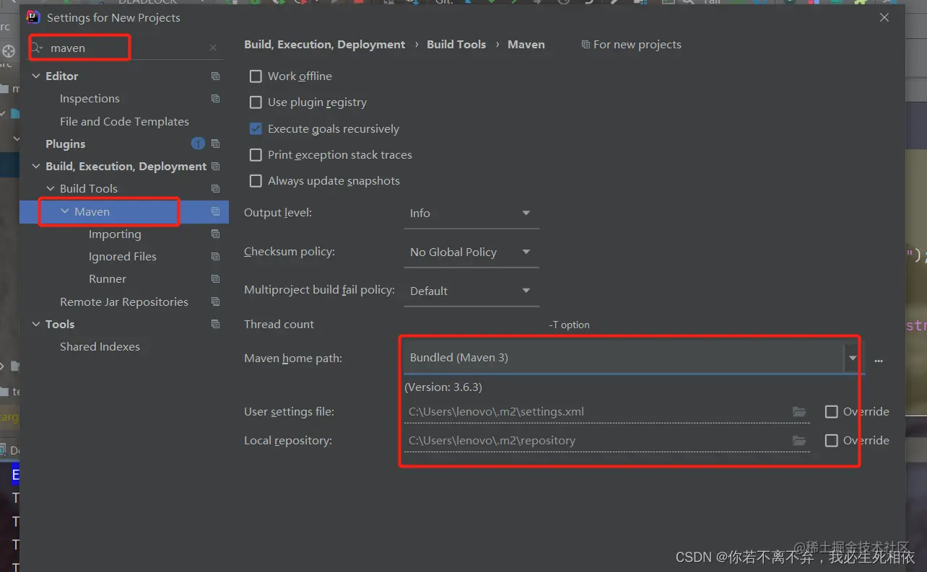Screen dimensions: 927x572
Task: Click the icon beside Ignored Files
Action: click(x=215, y=256)
